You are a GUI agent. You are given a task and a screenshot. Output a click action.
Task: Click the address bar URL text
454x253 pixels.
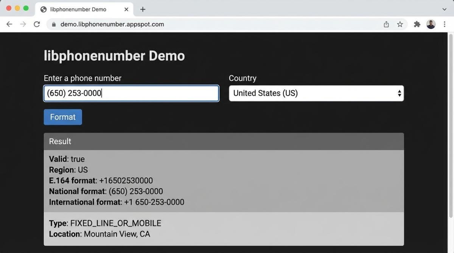[112, 24]
